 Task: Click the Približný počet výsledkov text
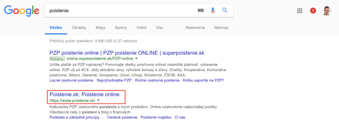93,41
